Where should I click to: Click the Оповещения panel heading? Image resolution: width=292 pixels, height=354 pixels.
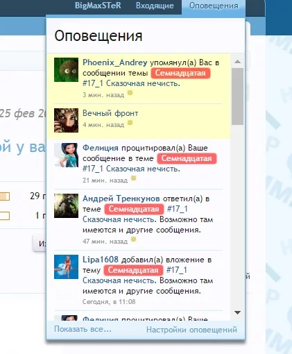click(98, 36)
